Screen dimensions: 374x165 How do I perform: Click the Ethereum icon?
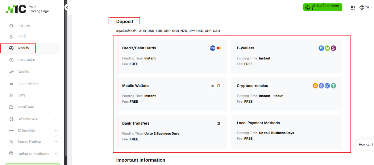coord(321,86)
